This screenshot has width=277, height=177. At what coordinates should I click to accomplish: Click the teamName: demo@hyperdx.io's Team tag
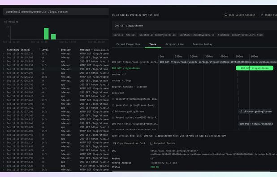[x=240, y=35]
